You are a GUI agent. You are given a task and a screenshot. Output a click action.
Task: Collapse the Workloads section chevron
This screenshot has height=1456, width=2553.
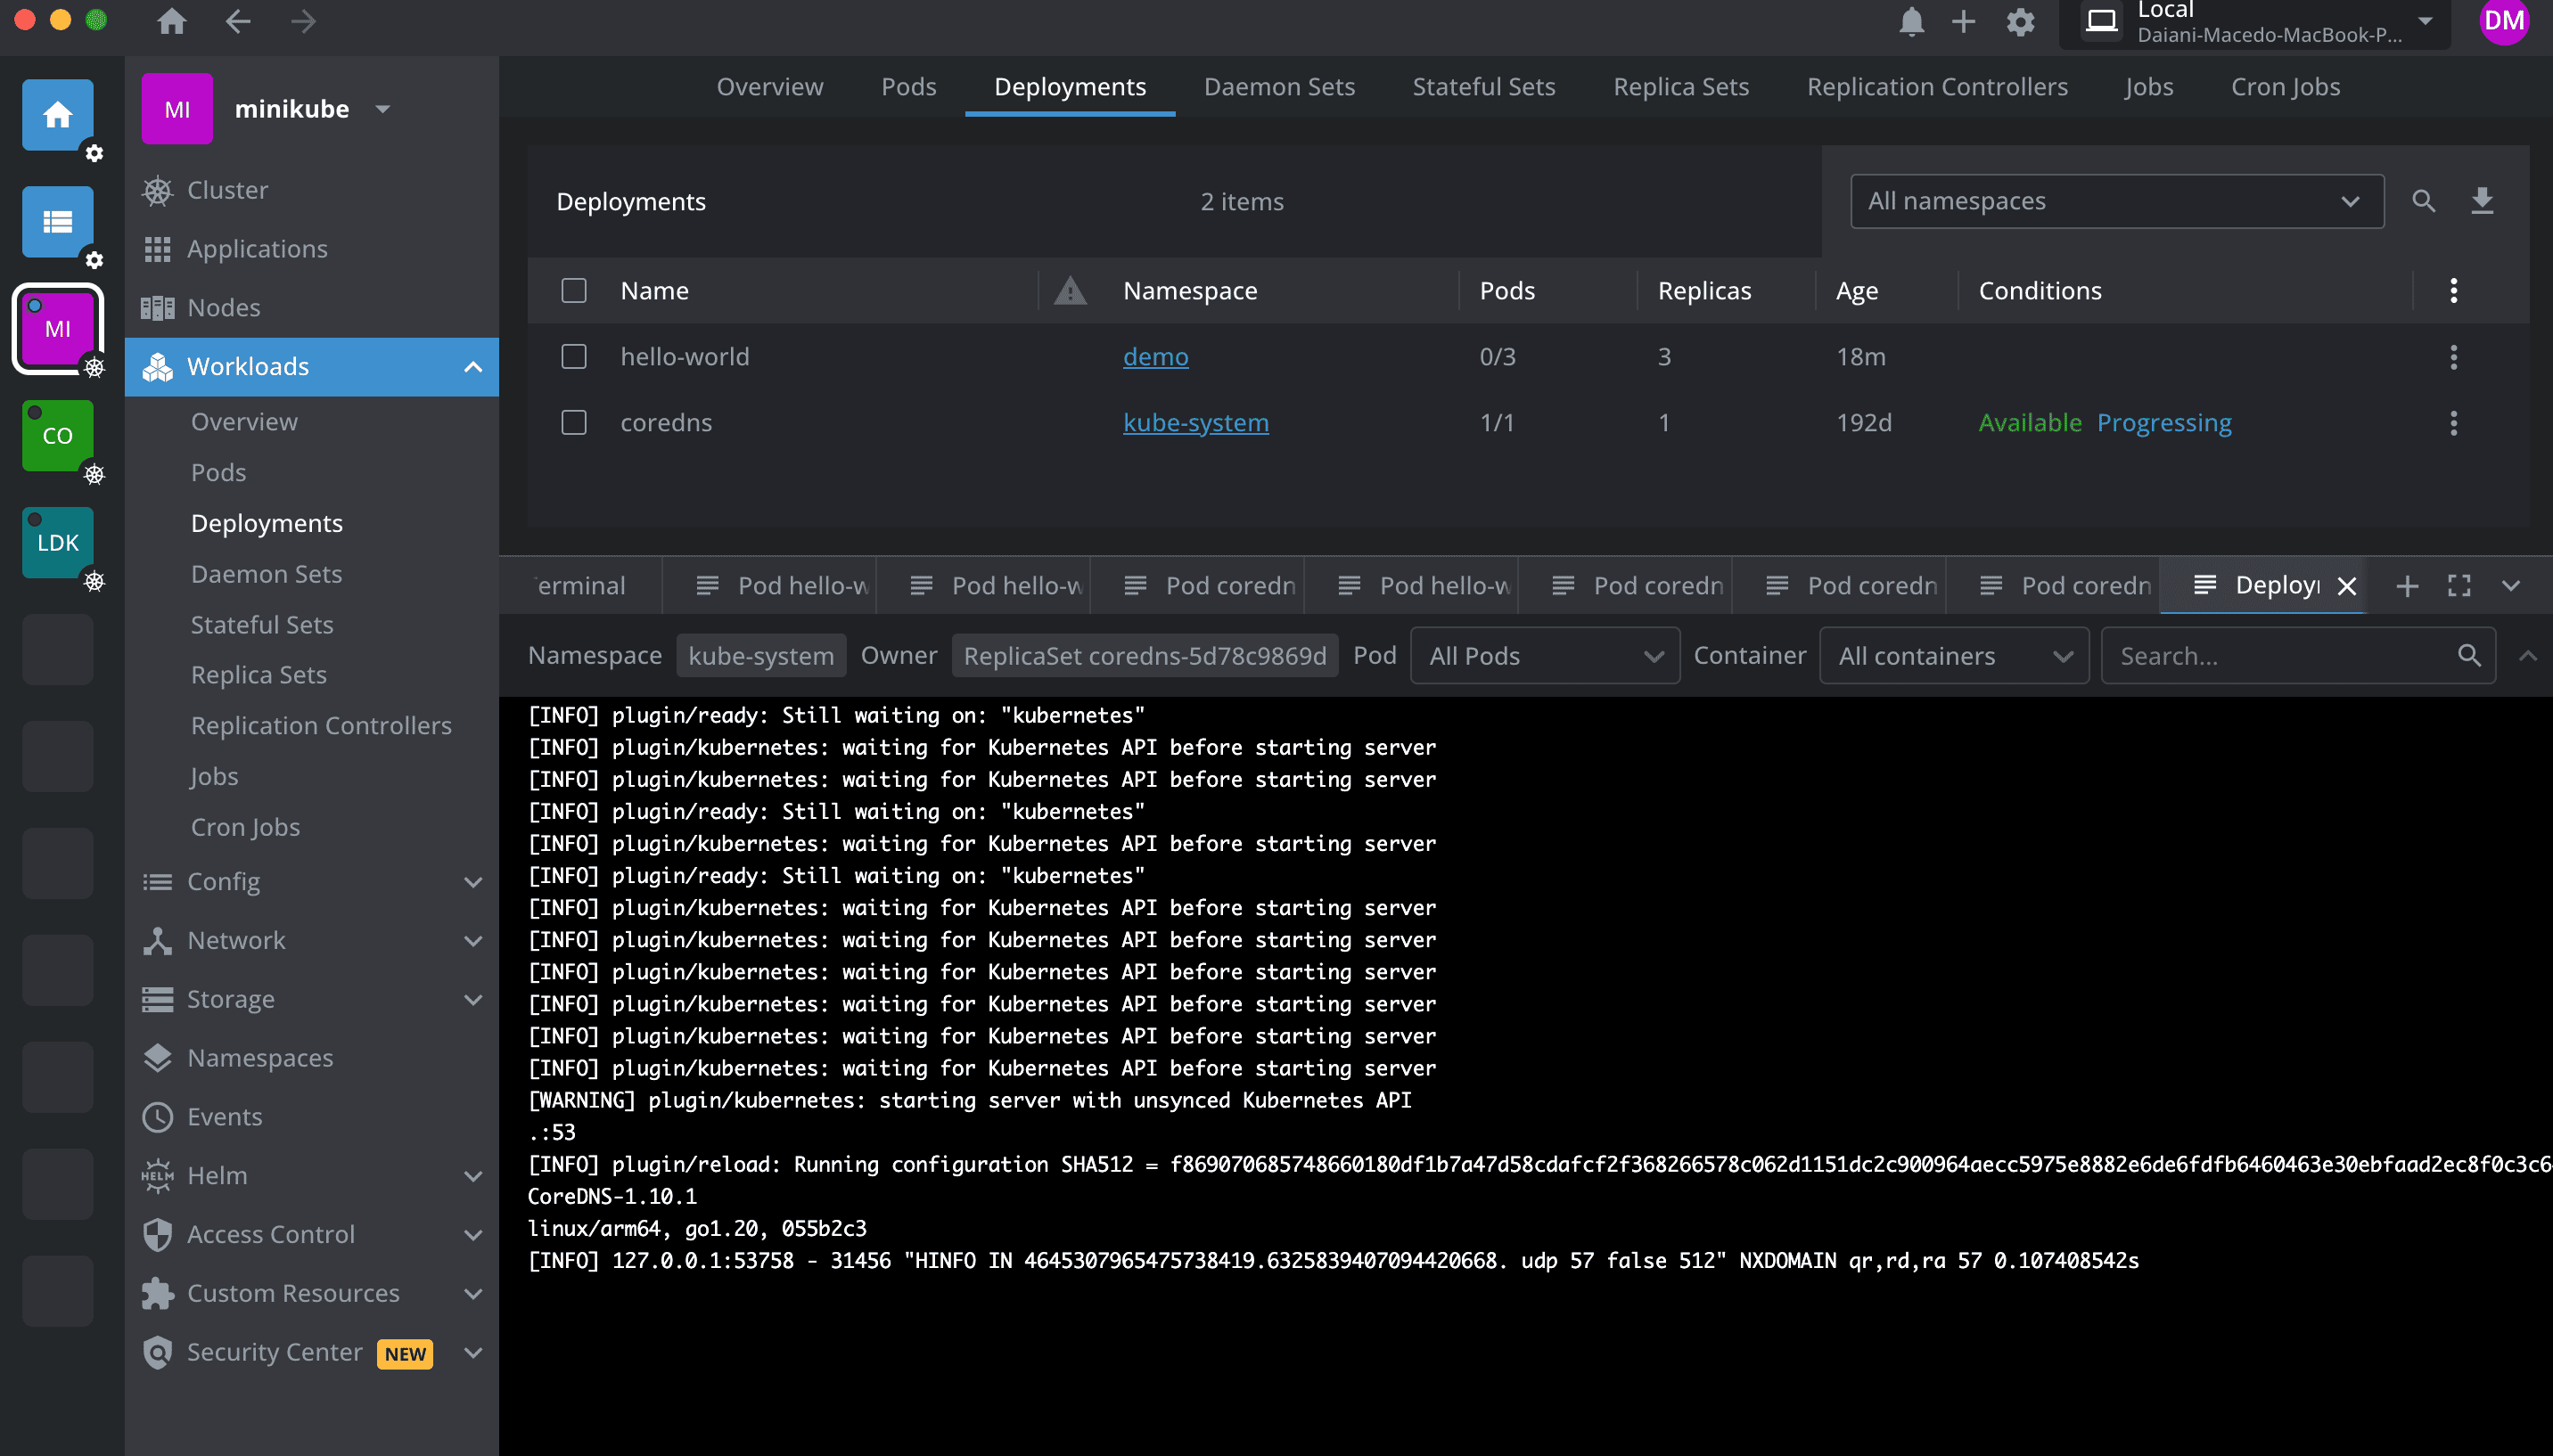(x=472, y=366)
